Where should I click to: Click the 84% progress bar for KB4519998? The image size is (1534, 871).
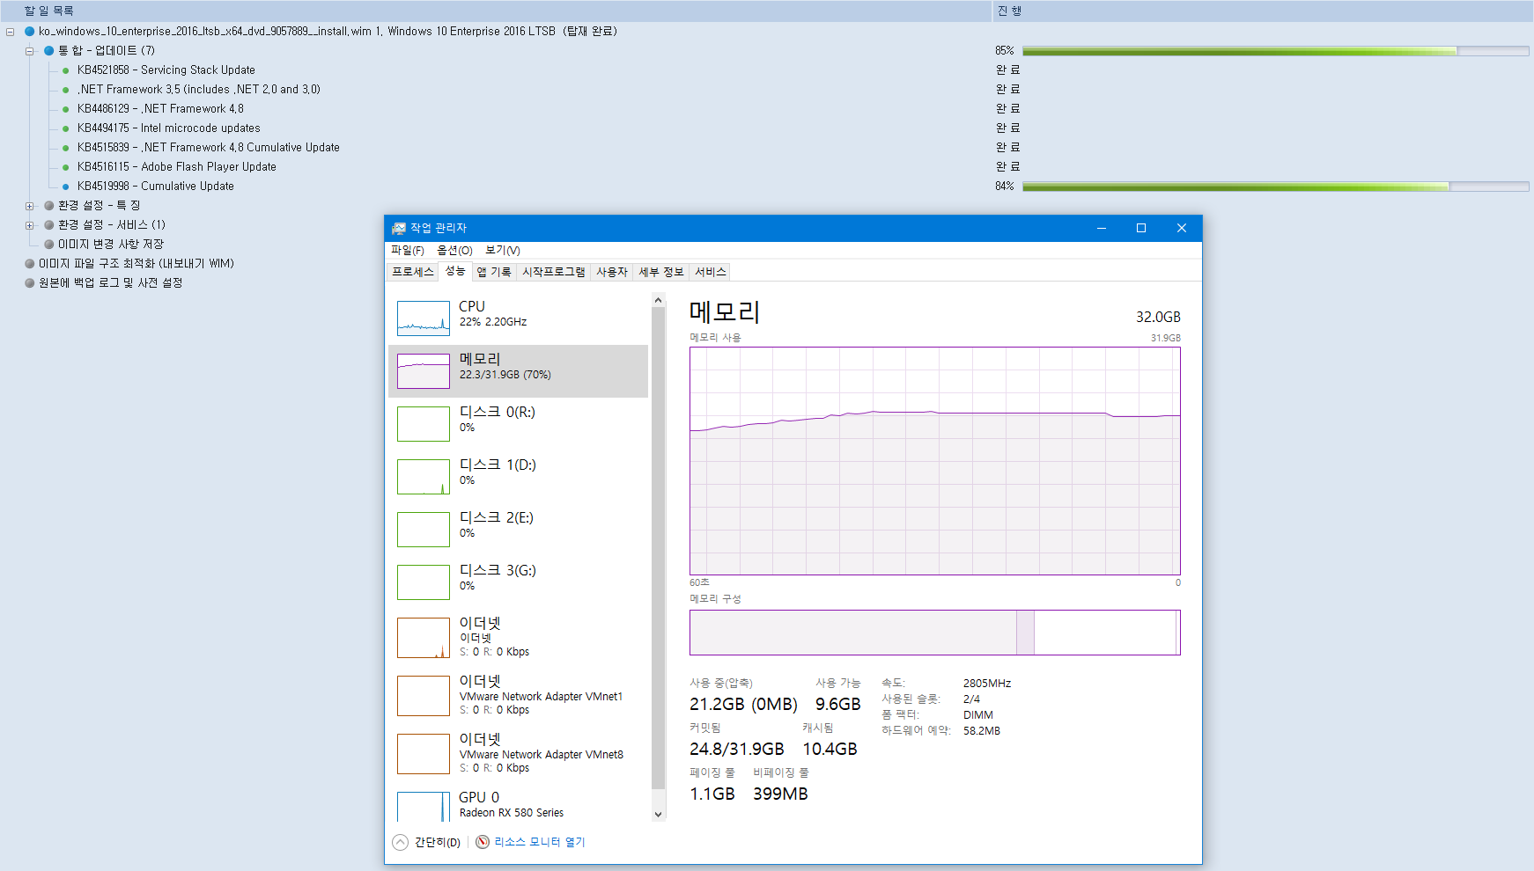coord(1275,187)
